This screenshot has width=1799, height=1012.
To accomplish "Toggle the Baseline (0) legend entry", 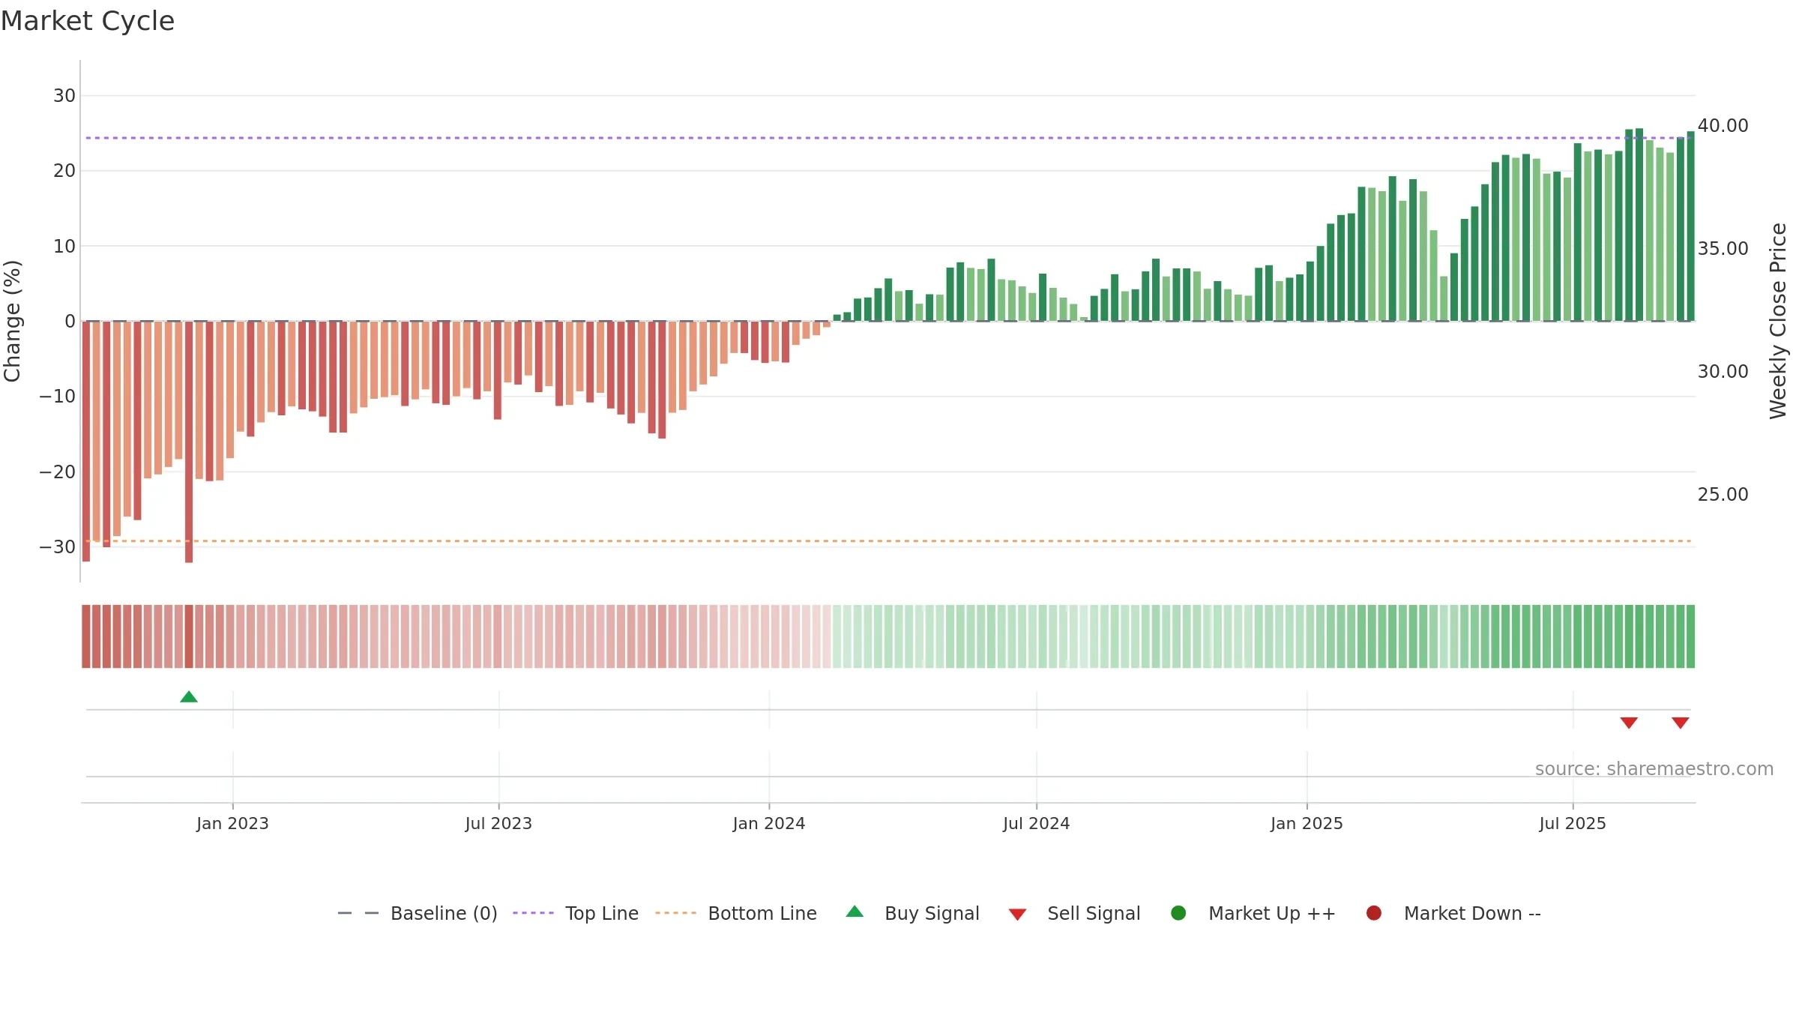I will coord(418,913).
